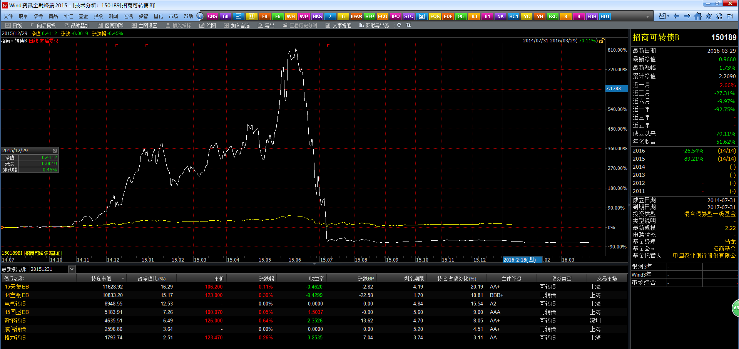This screenshot has height=349, width=739.
Task: Click the 导出 export button
Action: (266, 25)
